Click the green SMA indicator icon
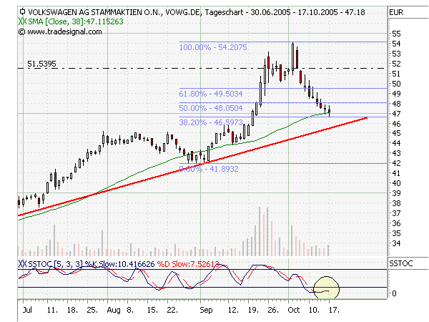 click(x=23, y=21)
